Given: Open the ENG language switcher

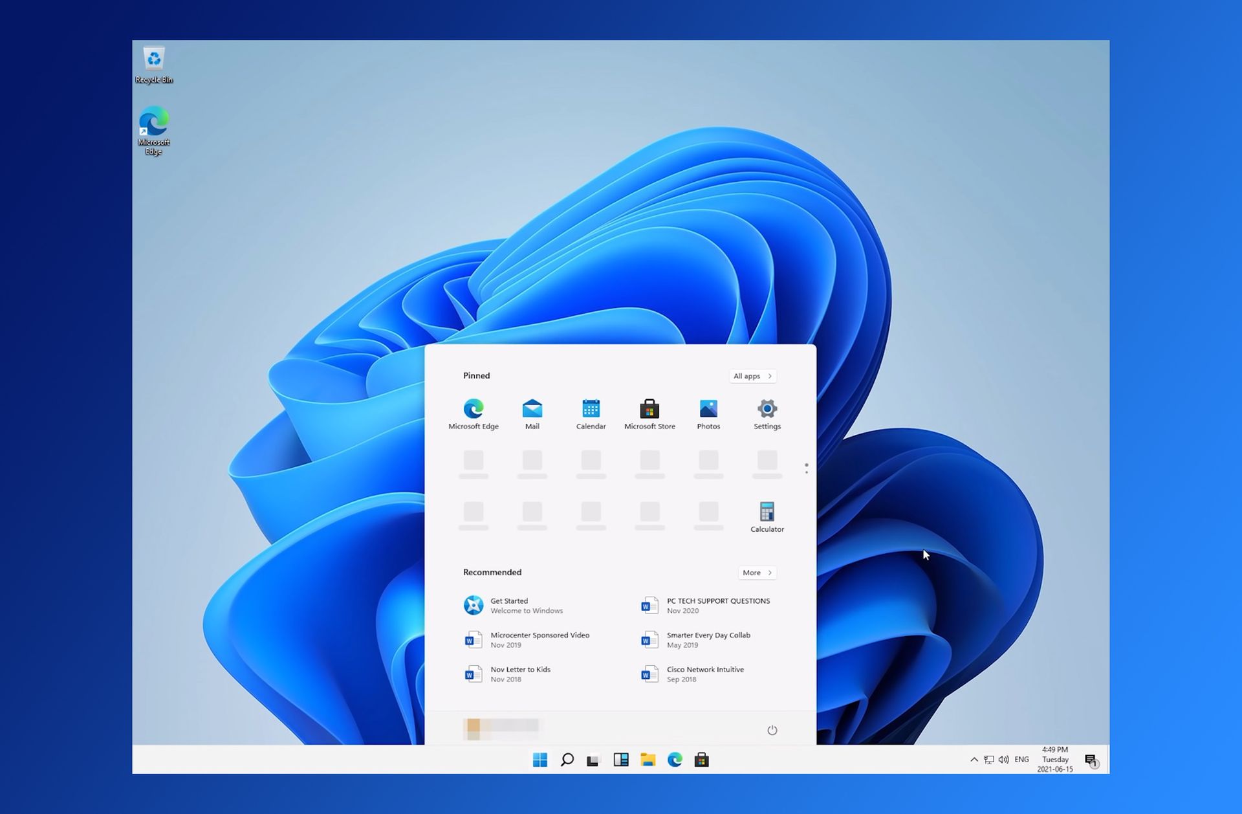Looking at the screenshot, I should (1022, 760).
